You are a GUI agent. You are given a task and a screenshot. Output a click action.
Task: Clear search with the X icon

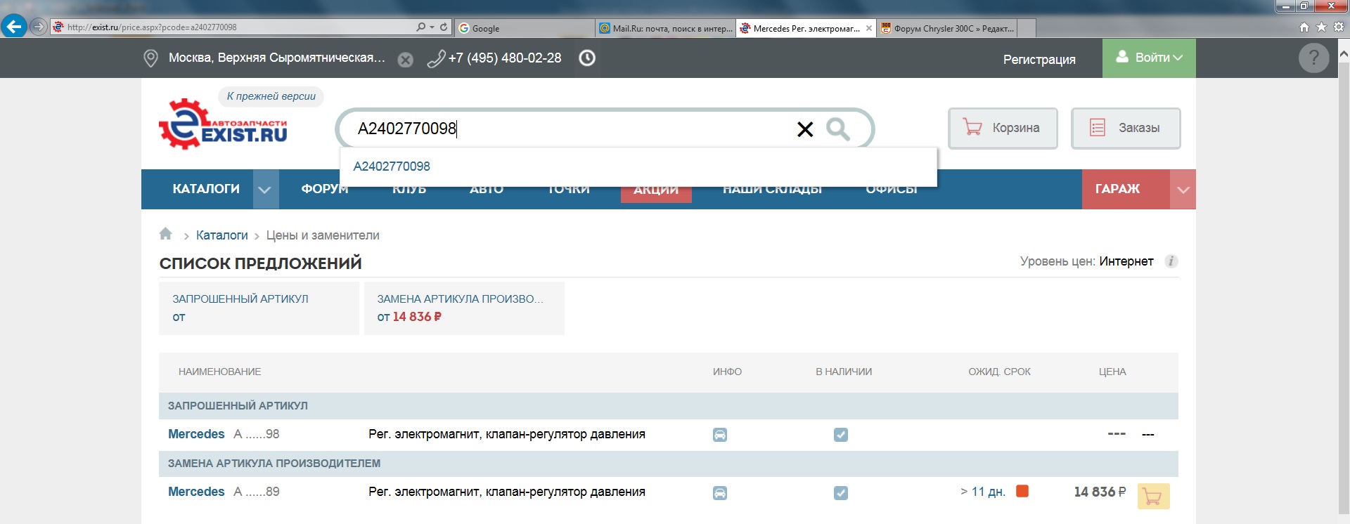(805, 129)
